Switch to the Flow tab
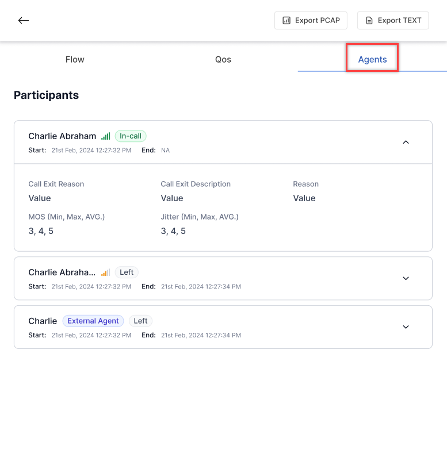447x465 pixels. tap(75, 59)
